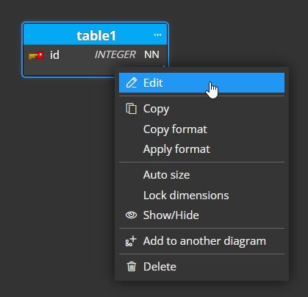Choose Edit from the context menu
Screen dimensions: 308x297
201,82
